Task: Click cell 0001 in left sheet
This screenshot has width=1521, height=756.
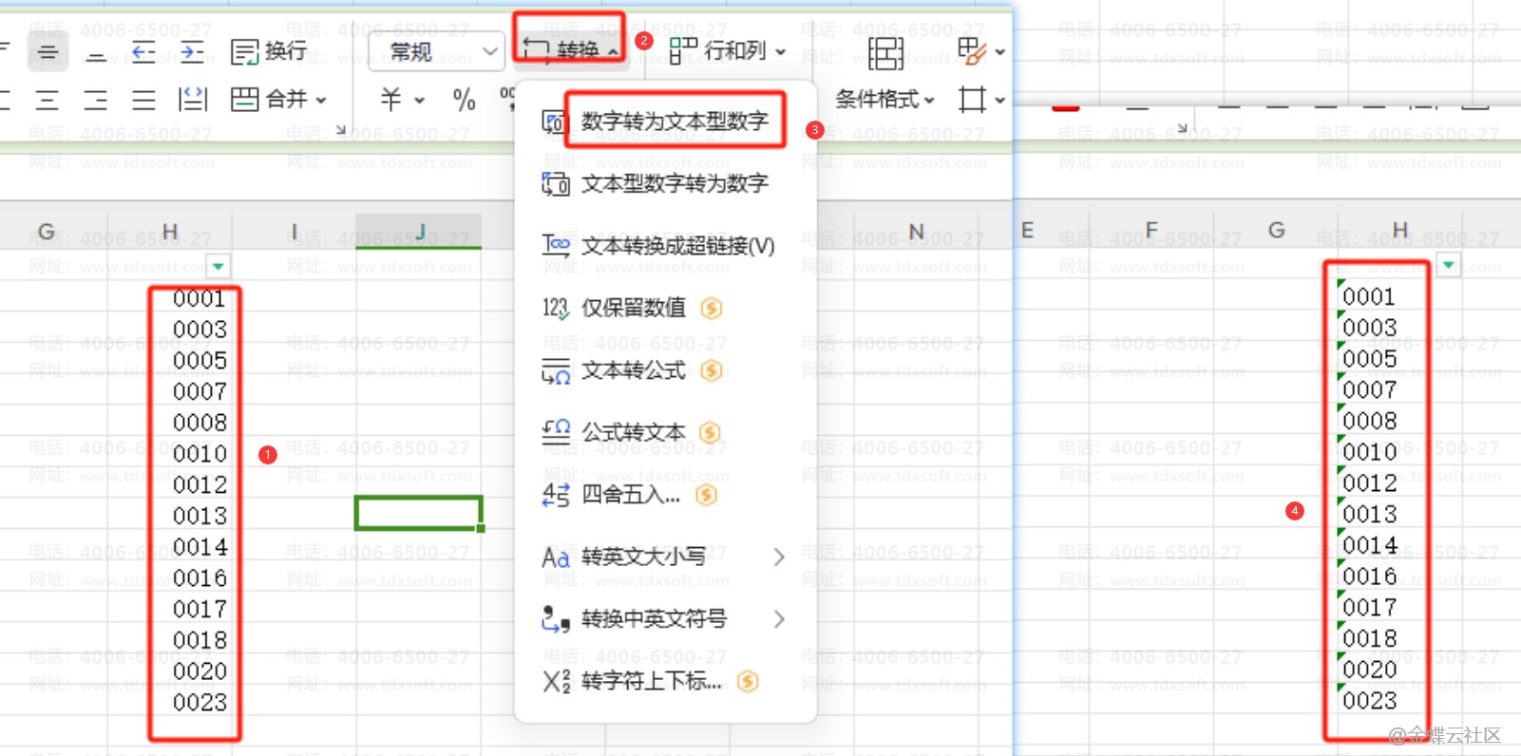Action: tap(169, 298)
